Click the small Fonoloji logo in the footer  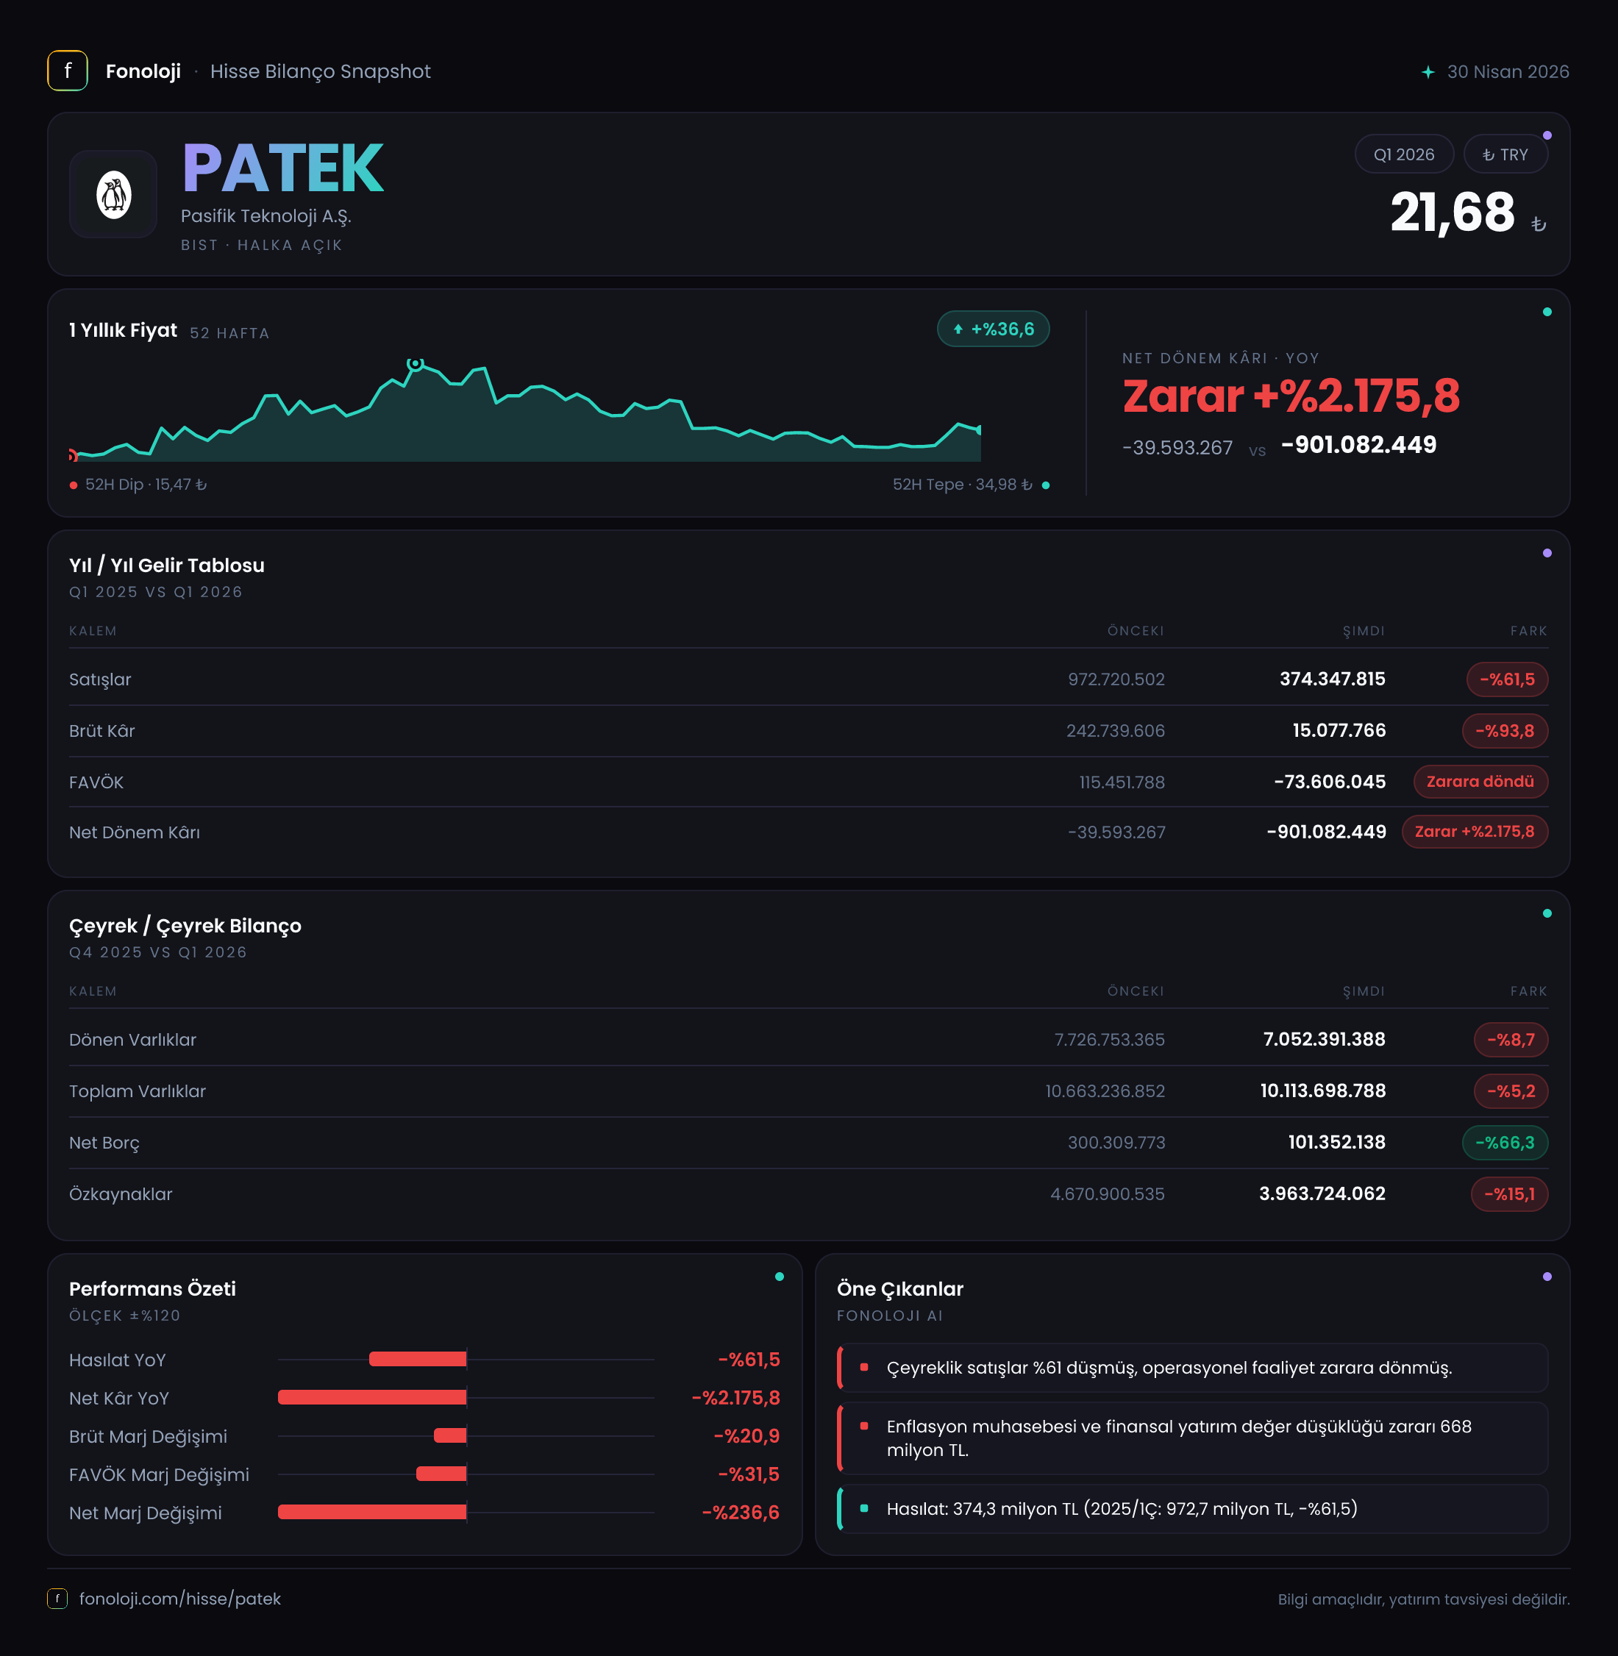coord(57,1598)
